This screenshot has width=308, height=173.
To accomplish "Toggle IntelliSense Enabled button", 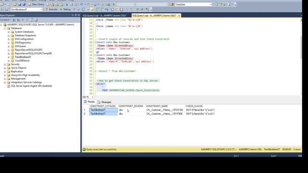I will [92, 9].
